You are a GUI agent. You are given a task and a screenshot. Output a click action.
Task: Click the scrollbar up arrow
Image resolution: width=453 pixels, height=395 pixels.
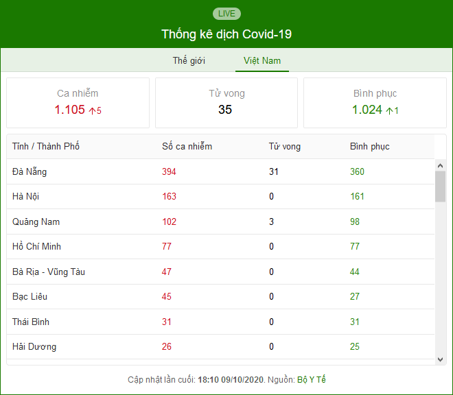[440, 165]
